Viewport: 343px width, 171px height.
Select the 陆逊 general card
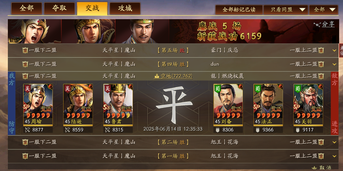78,105
